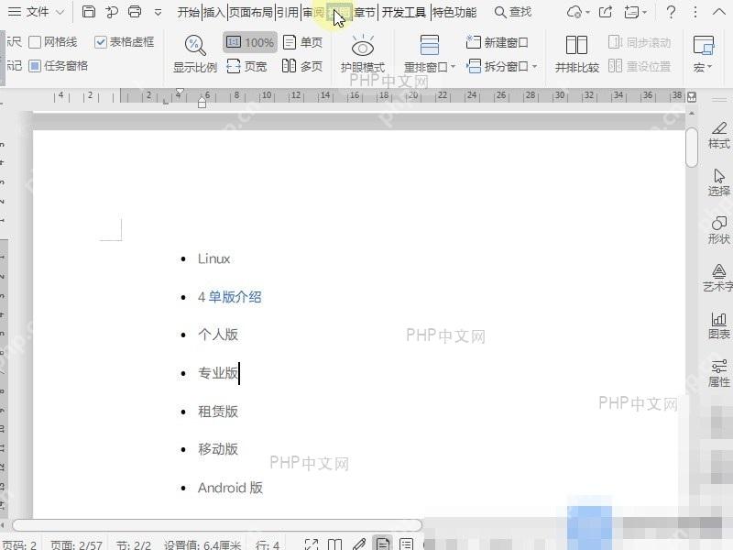The image size is (733, 550).
Task: Switch to the 页面布局 tab
Action: [251, 13]
